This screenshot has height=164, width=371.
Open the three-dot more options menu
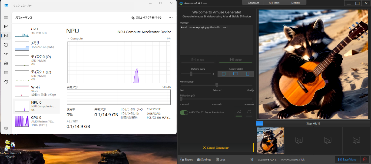pyautogui.click(x=170, y=18)
